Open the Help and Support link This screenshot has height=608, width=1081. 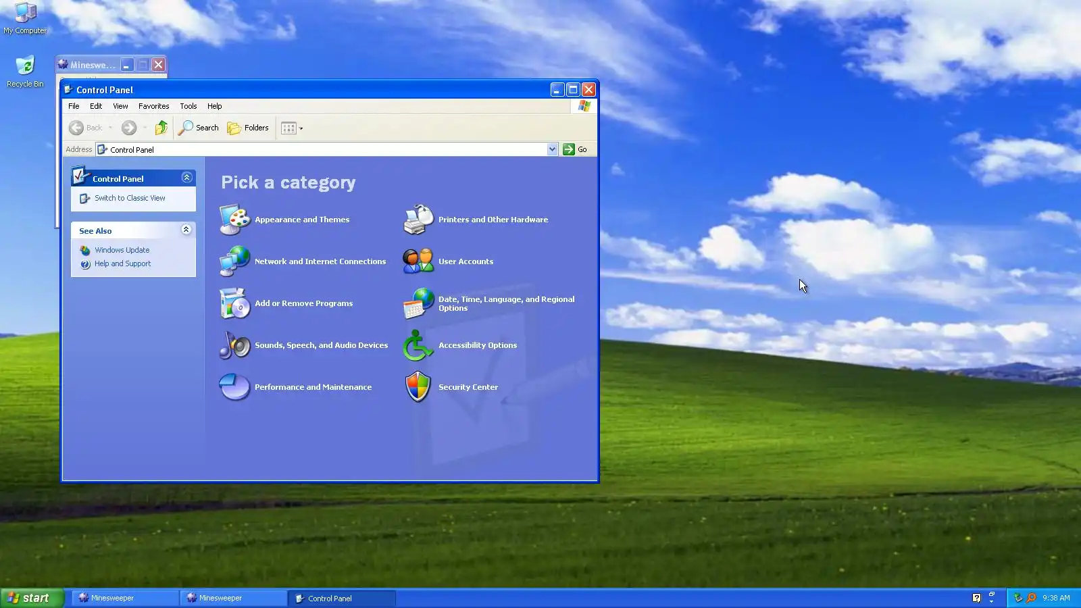click(x=123, y=263)
